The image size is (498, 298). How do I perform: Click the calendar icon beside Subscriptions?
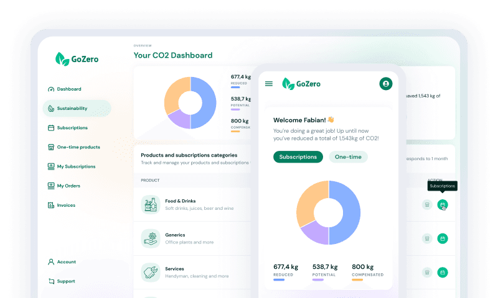pos(51,128)
